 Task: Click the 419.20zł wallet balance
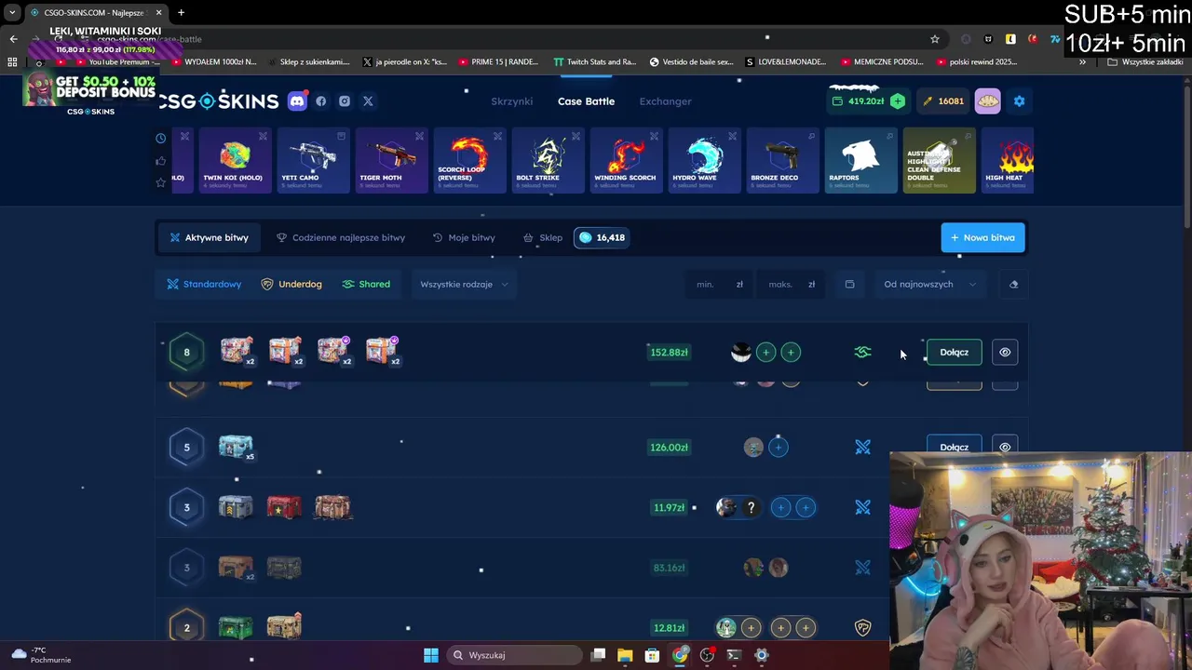tap(858, 100)
